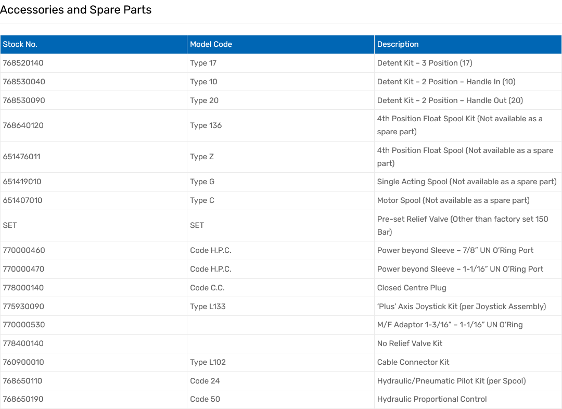562x409 pixels.
Task: Select Motor Spool description text
Action: coord(453,200)
